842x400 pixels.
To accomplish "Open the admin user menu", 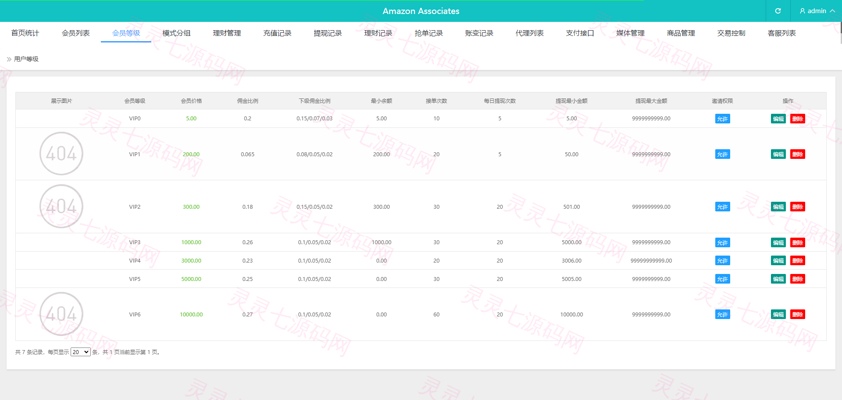I will [x=817, y=11].
